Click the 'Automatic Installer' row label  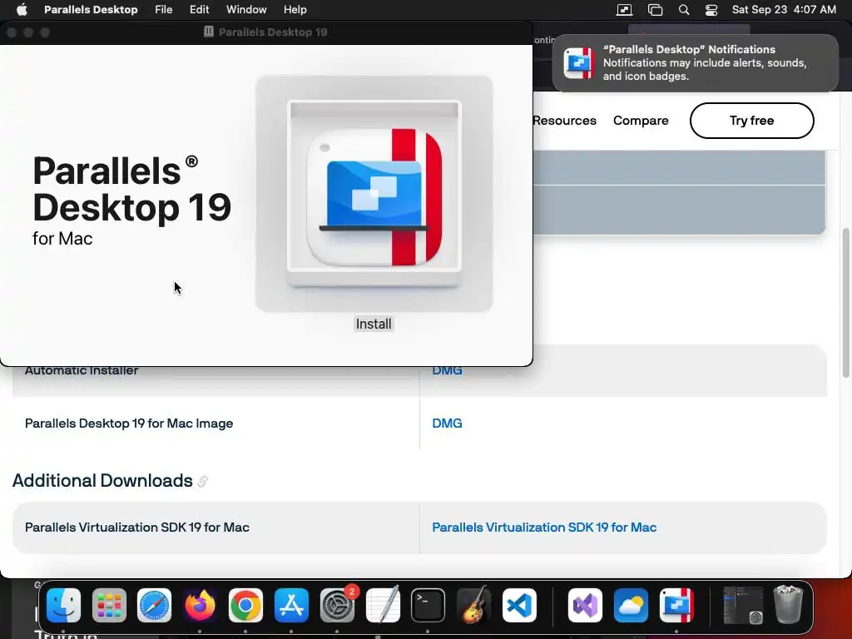pos(82,371)
